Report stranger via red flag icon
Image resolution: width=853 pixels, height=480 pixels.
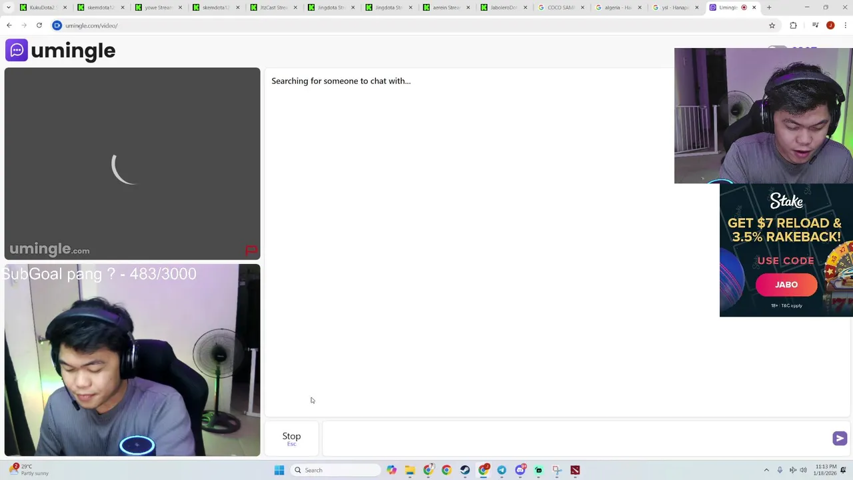[251, 251]
